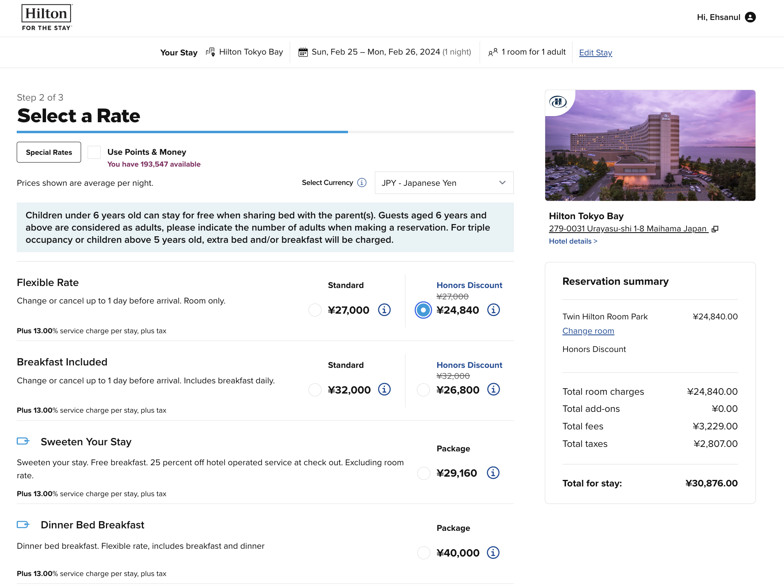The image size is (784, 585).
Task: Click the Hi, Ehsanul account greeting
Action: (x=718, y=17)
